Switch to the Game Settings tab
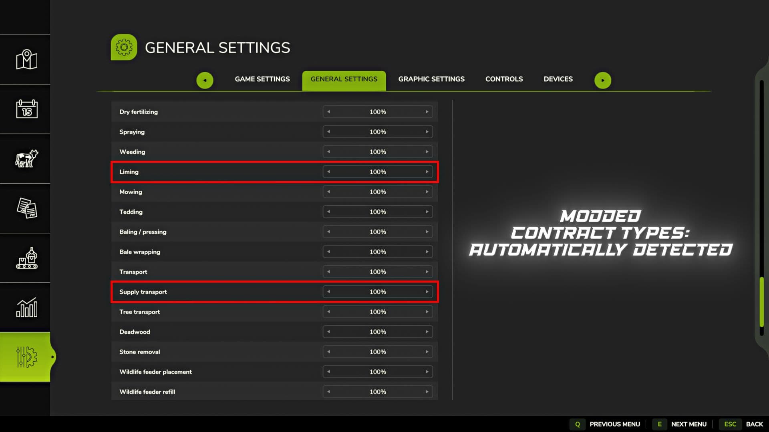Image resolution: width=769 pixels, height=432 pixels. point(262,79)
